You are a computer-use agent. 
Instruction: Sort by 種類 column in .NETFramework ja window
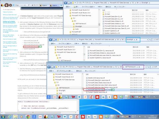[145, 74]
